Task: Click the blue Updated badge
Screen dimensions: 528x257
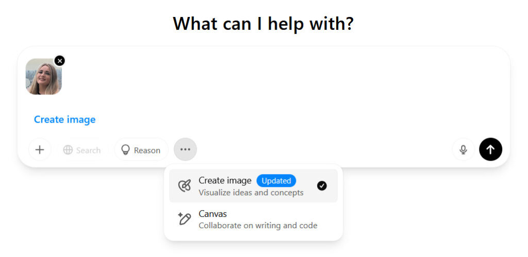Action: (276, 181)
